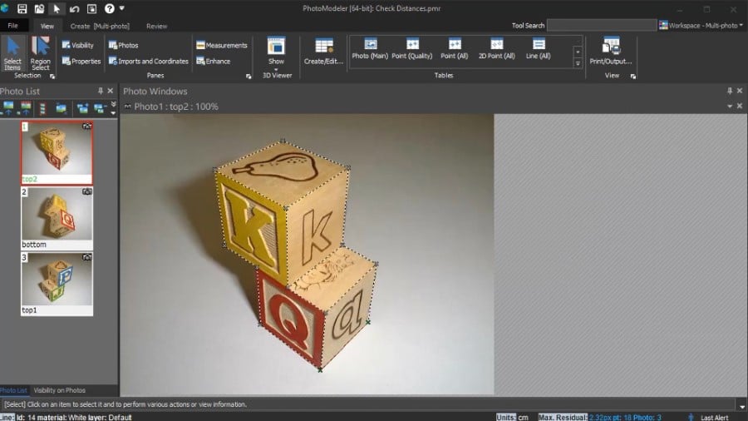Switch to the Review ribbon tab
748x421 pixels.
click(x=156, y=26)
